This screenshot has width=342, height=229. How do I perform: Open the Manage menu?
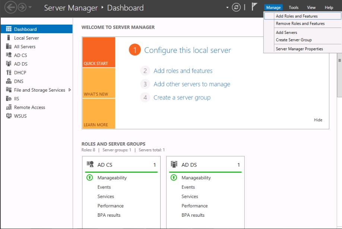tap(273, 7)
